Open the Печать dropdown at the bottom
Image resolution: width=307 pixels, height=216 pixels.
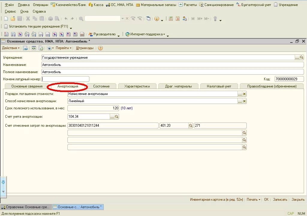click(253, 200)
